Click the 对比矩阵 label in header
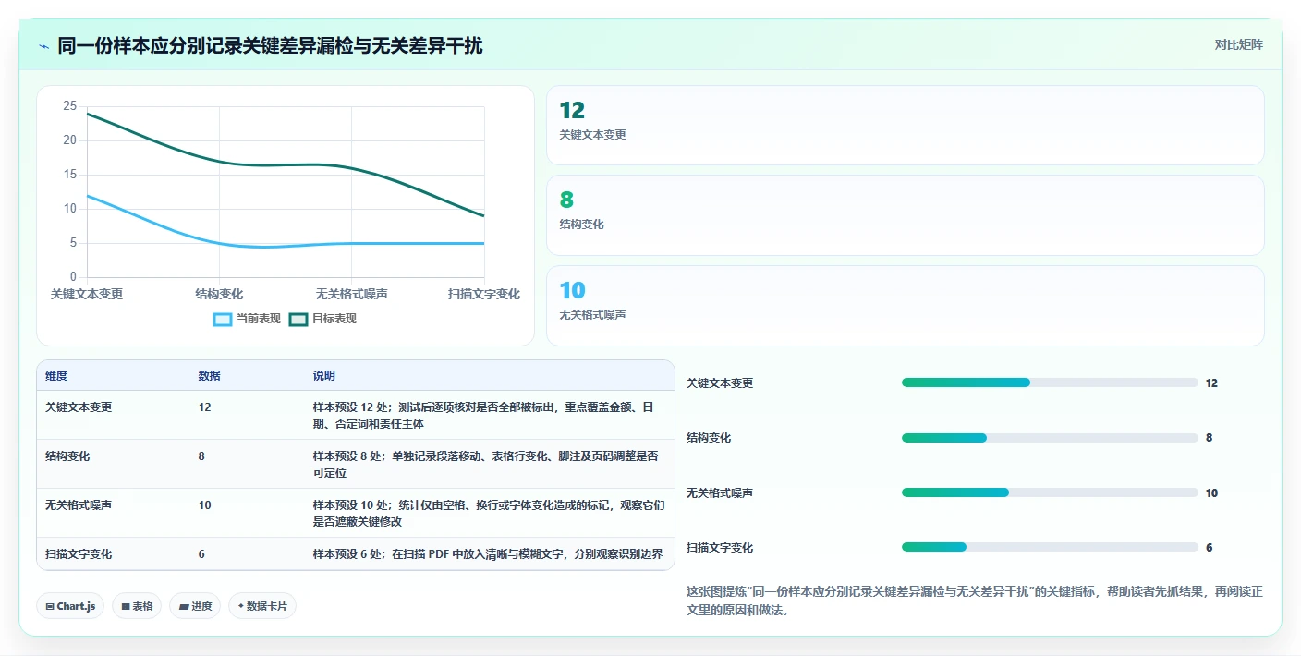 pyautogui.click(x=1238, y=44)
